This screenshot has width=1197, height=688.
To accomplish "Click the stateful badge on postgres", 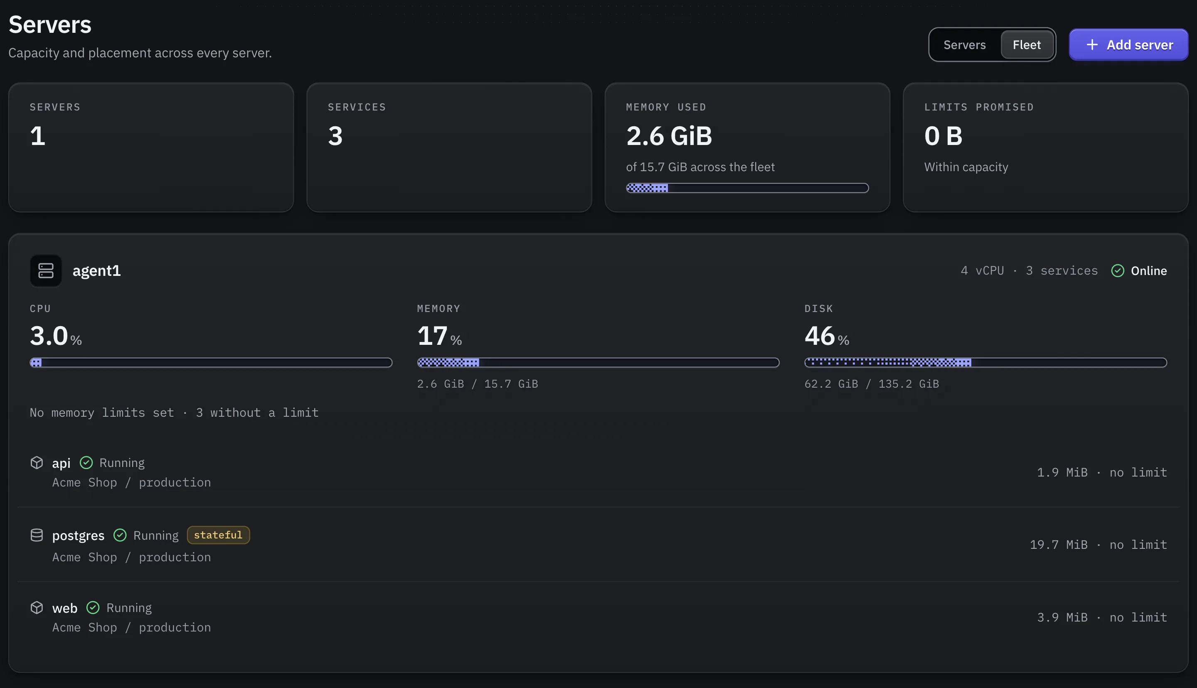I will pyautogui.click(x=218, y=535).
